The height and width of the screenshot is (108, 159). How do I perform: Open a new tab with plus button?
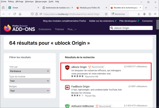pyautogui.click(x=146, y=8)
